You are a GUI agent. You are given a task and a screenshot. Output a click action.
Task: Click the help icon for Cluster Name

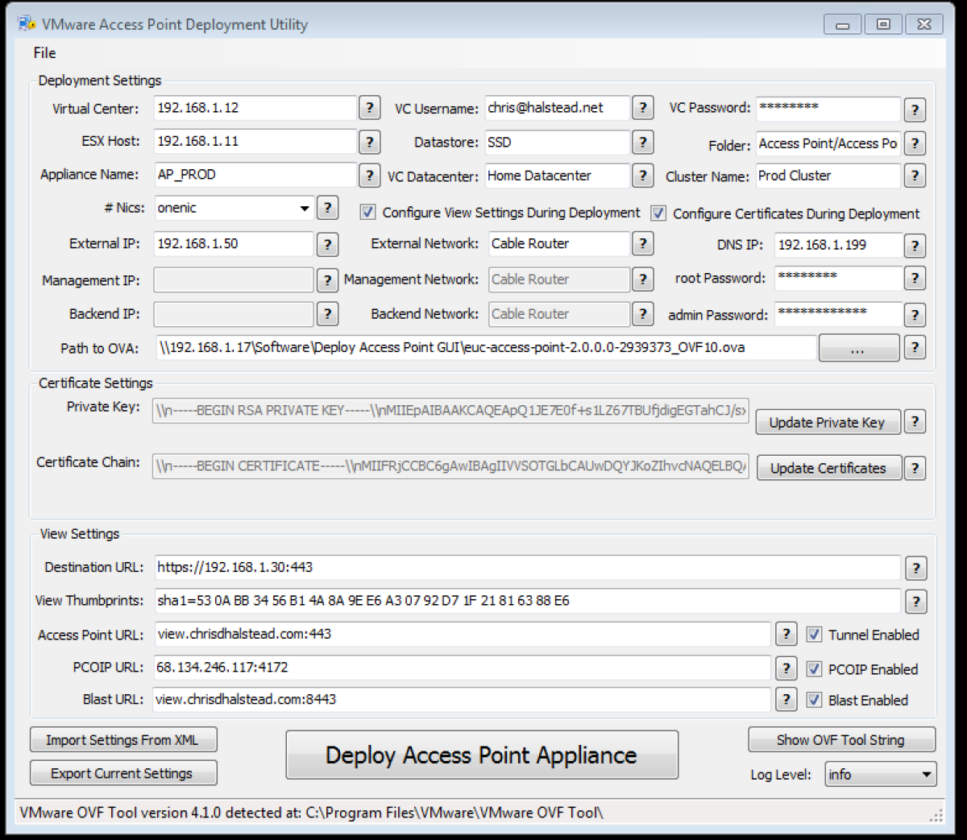tap(915, 176)
